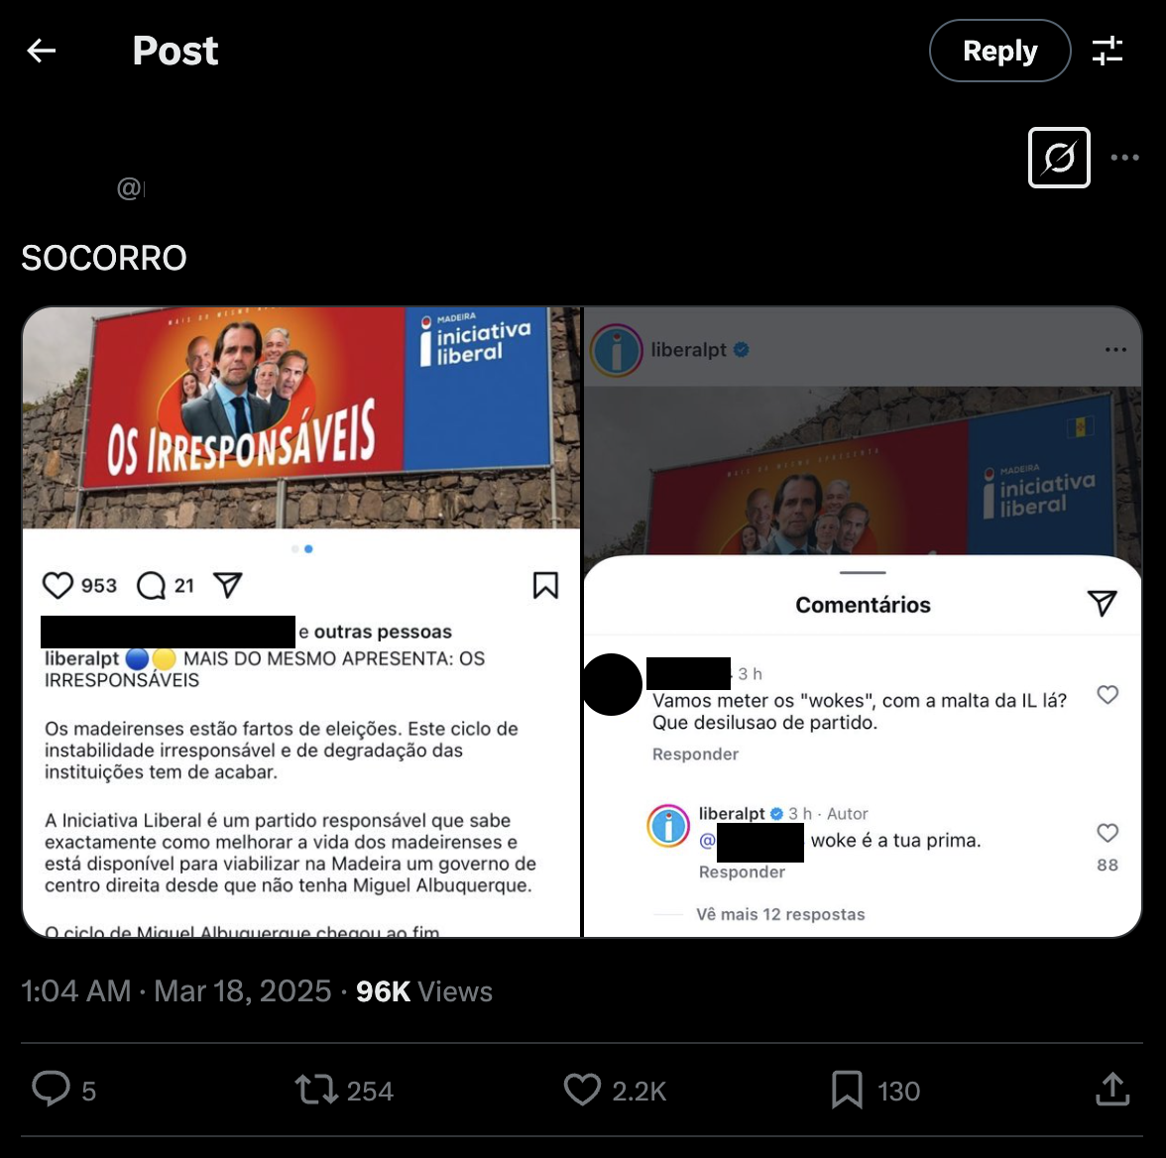Open reply filter settings sliders icon
This screenshot has width=1166, height=1158.
pos(1108,51)
